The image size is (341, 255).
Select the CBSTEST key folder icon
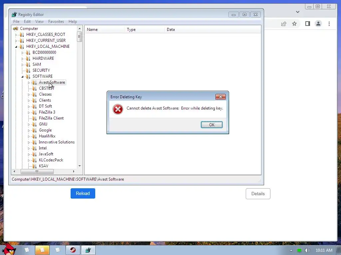pyautogui.click(x=34, y=88)
